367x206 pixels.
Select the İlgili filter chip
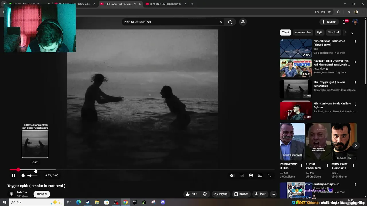(319, 33)
